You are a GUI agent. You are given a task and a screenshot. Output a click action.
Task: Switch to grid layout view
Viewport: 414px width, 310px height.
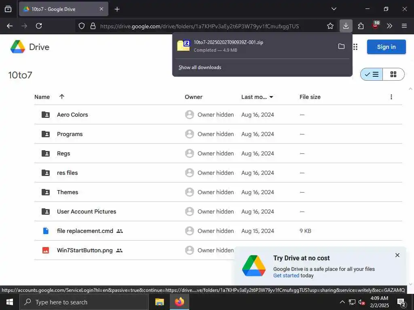393,74
